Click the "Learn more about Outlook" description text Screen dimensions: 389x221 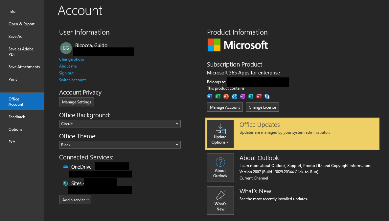[305, 166]
